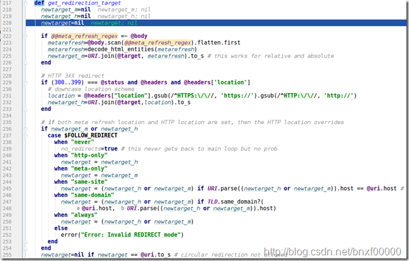
Task: Click 'no_redirects=true' on line 239
Action: [89, 149]
